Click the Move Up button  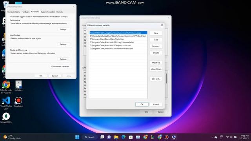pyautogui.click(x=156, y=63)
